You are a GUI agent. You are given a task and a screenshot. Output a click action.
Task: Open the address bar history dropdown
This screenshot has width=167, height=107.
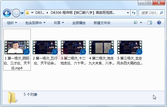tap(128, 13)
